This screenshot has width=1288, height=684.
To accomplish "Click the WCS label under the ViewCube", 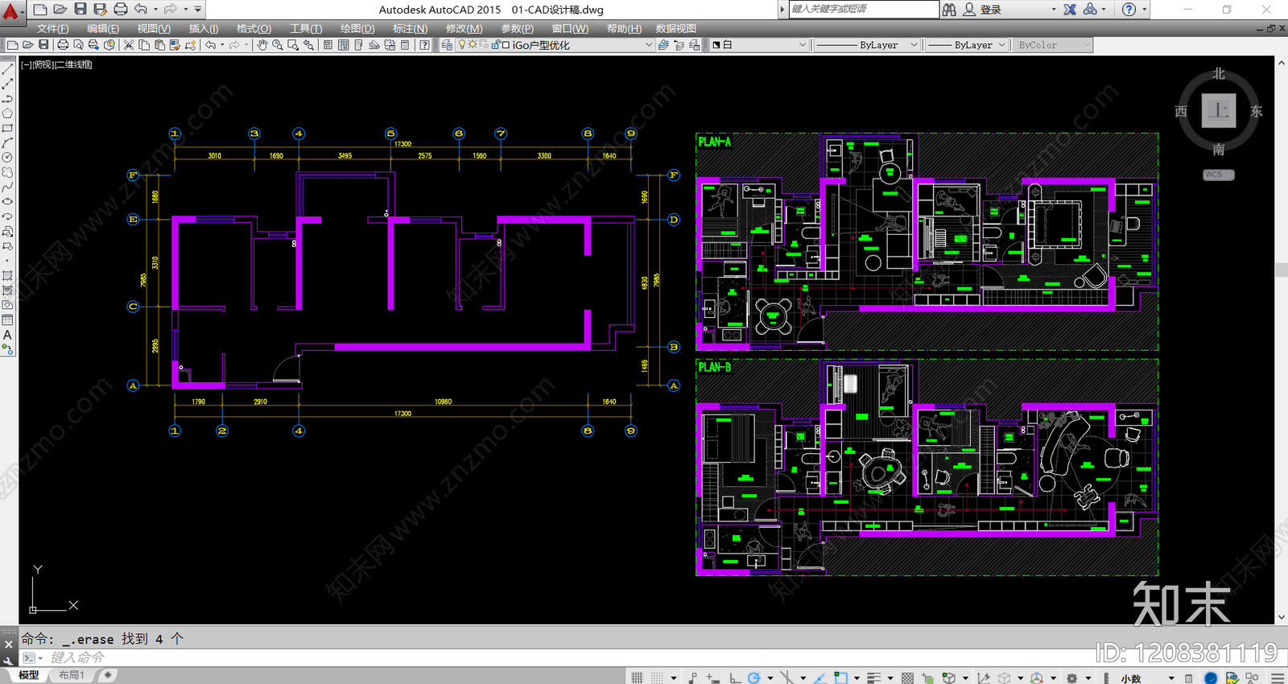I will pyautogui.click(x=1218, y=175).
